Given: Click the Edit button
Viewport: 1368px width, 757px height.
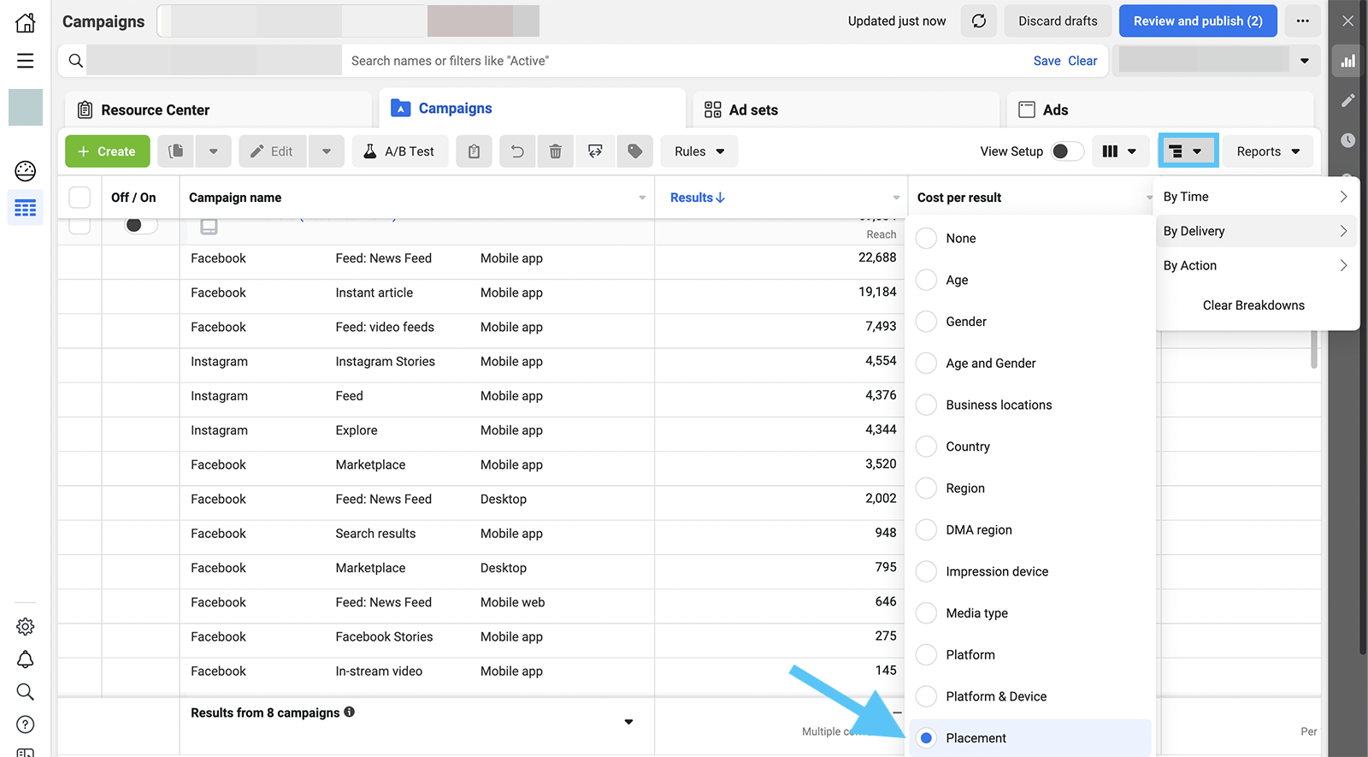Looking at the screenshot, I should click(x=272, y=151).
